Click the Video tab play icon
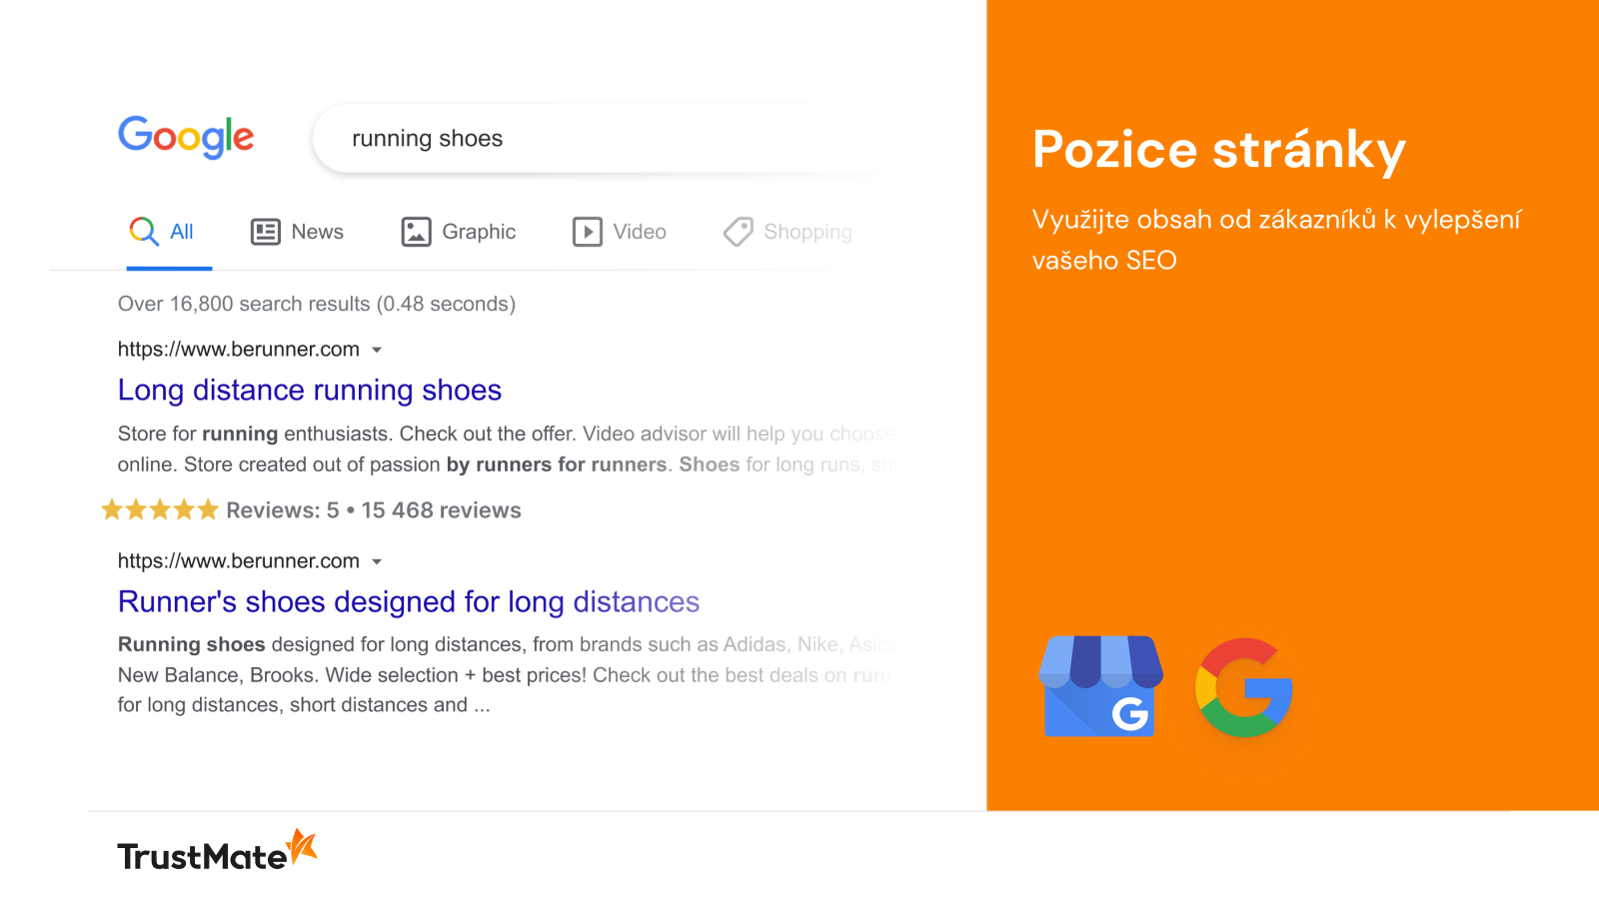Viewport: 1599px width, 899px height. coord(588,232)
